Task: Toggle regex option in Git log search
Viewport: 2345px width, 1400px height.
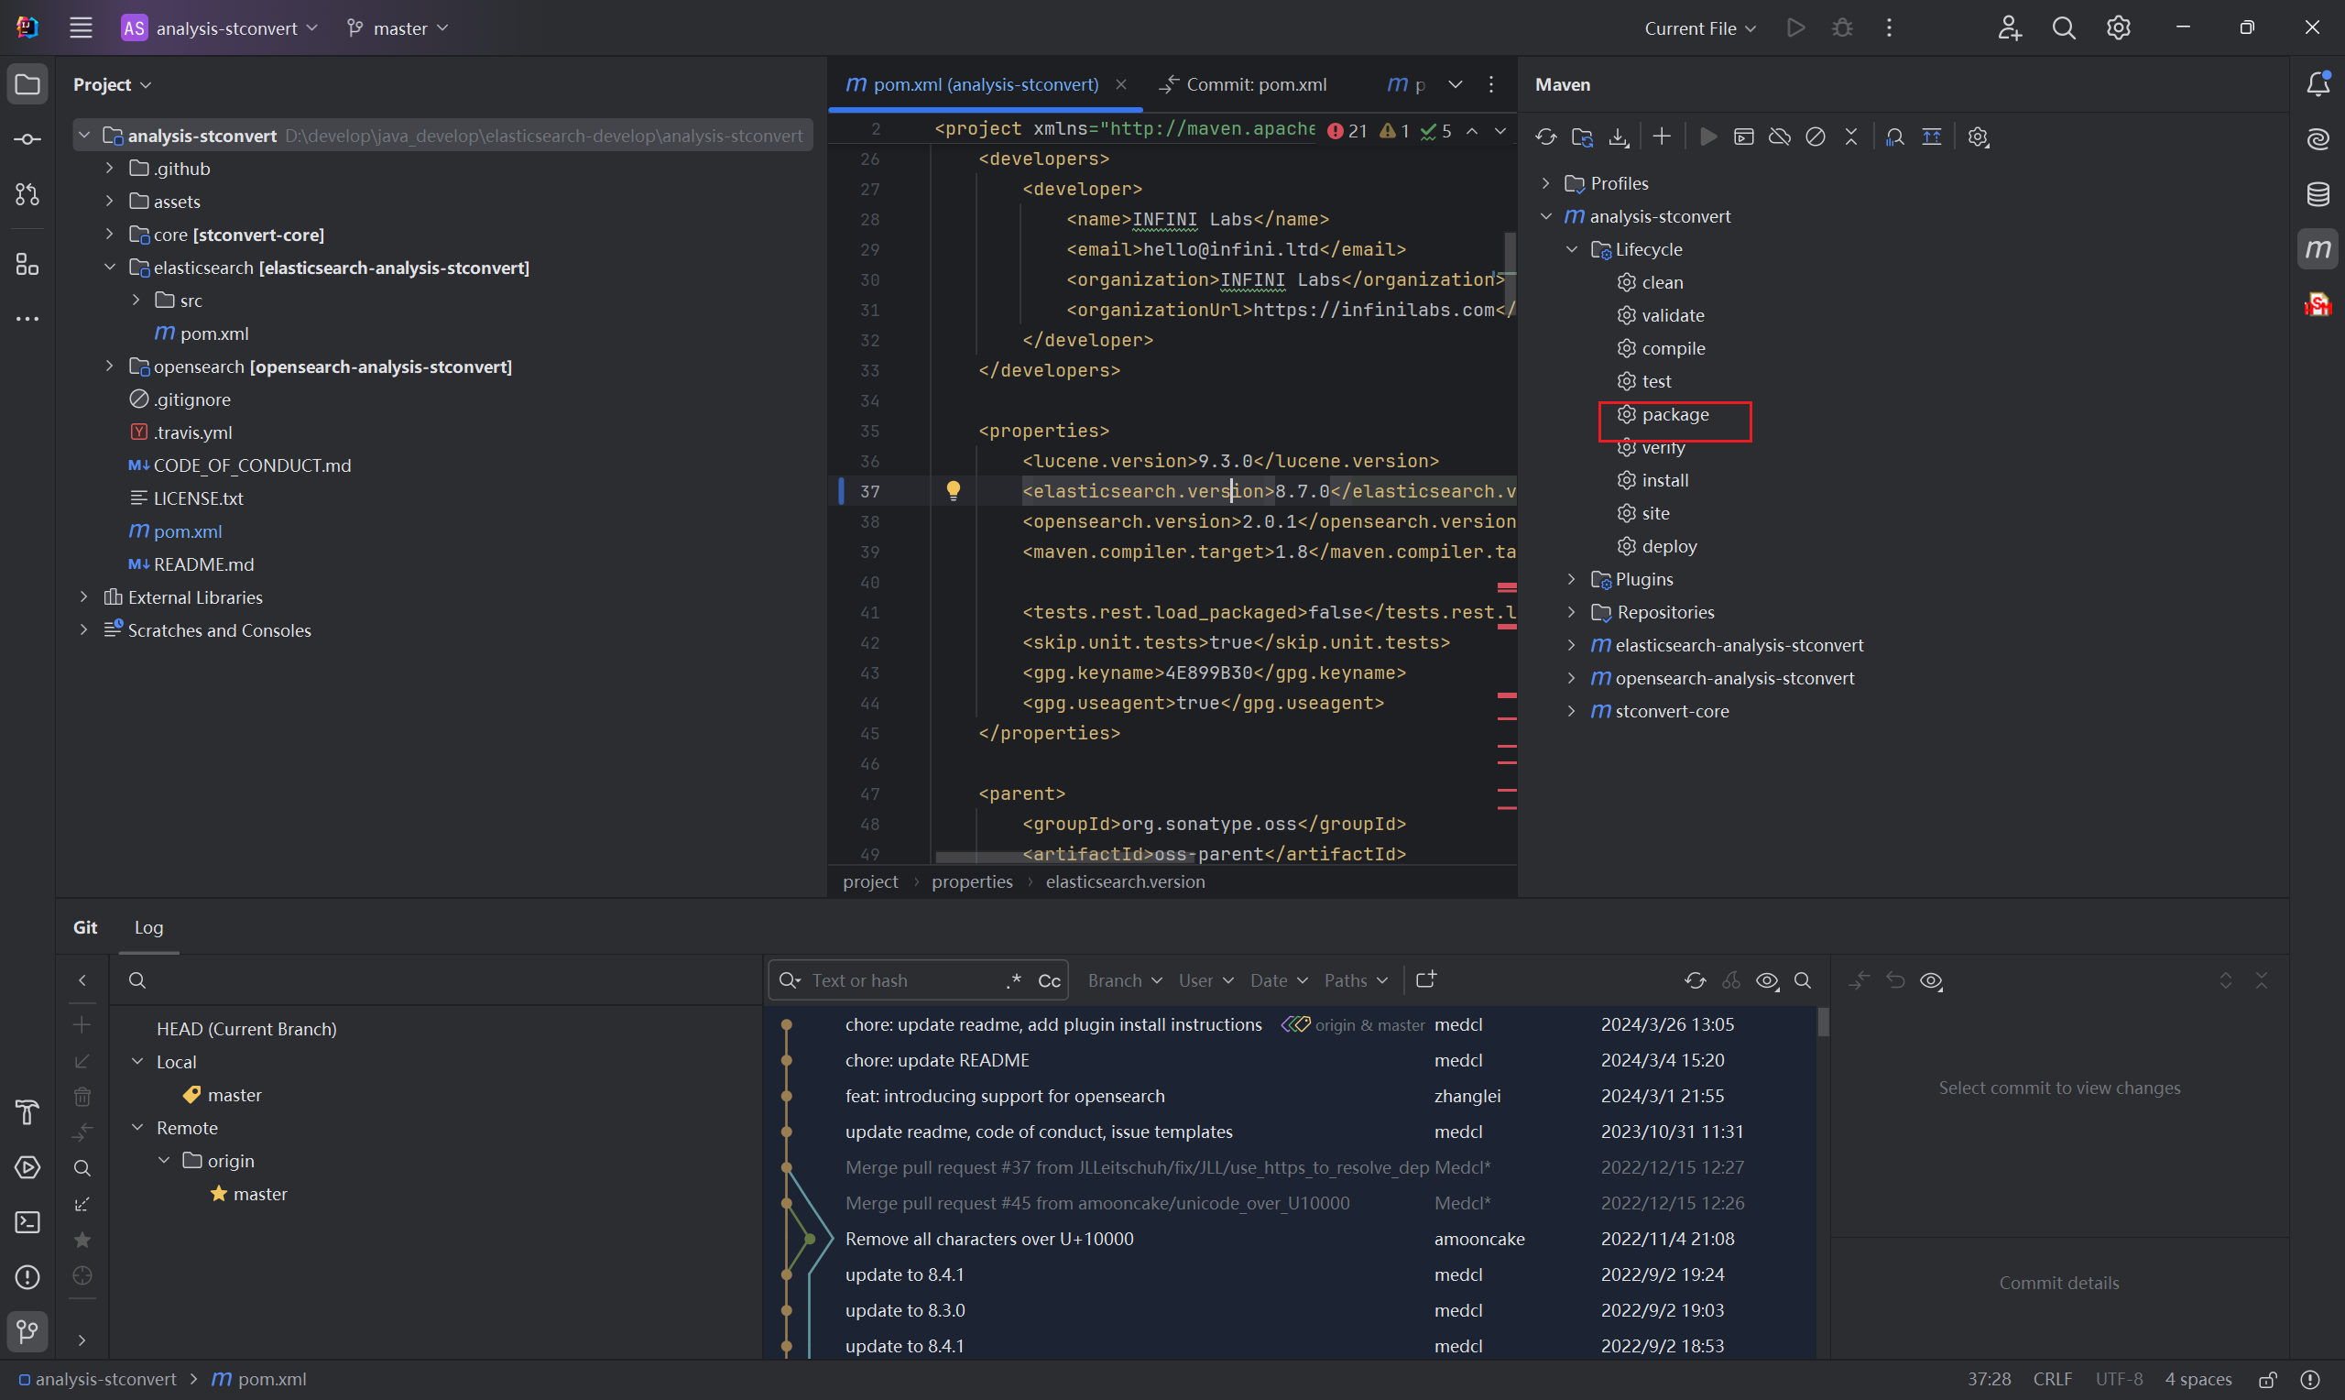Action: [x=1015, y=980]
